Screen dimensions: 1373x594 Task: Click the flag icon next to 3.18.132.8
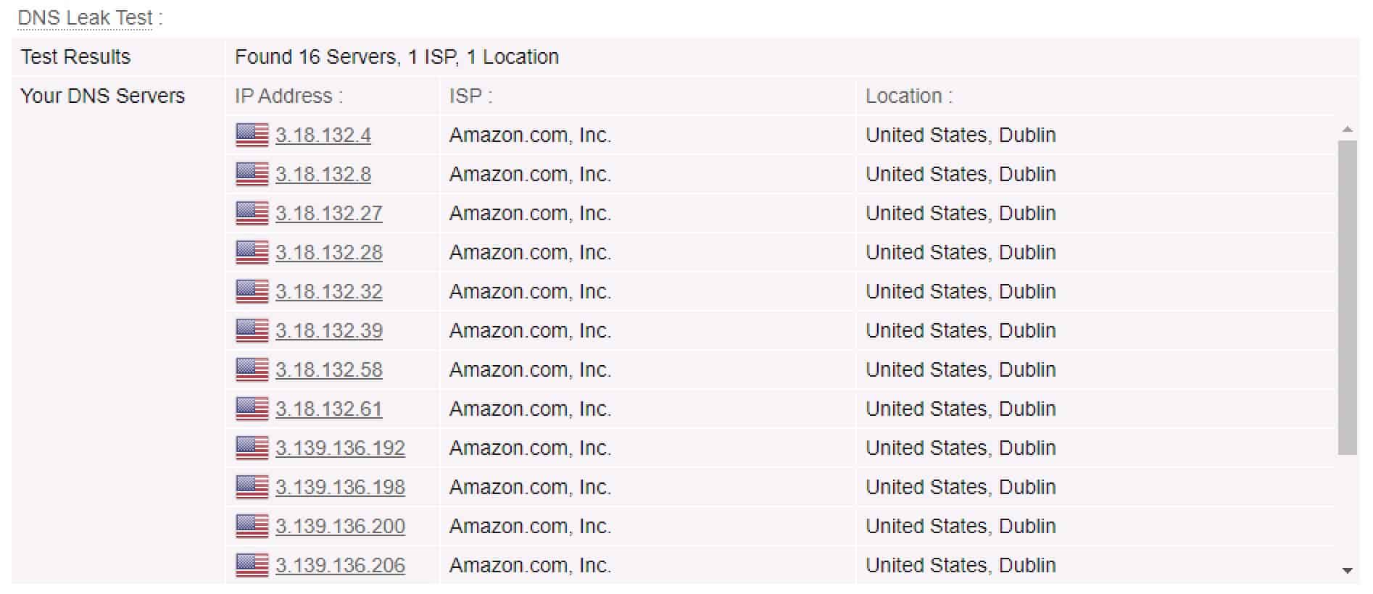pos(252,175)
